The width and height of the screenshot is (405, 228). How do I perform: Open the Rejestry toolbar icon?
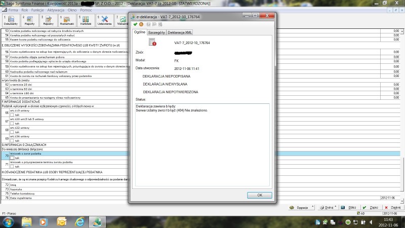tap(48, 20)
